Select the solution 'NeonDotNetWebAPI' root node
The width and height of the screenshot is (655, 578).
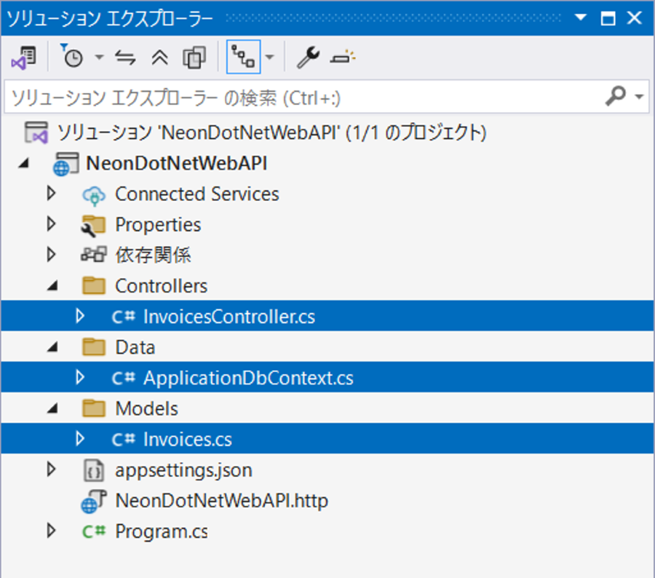click(271, 132)
